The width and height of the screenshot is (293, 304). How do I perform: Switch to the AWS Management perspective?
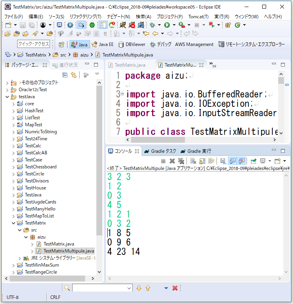point(194,44)
